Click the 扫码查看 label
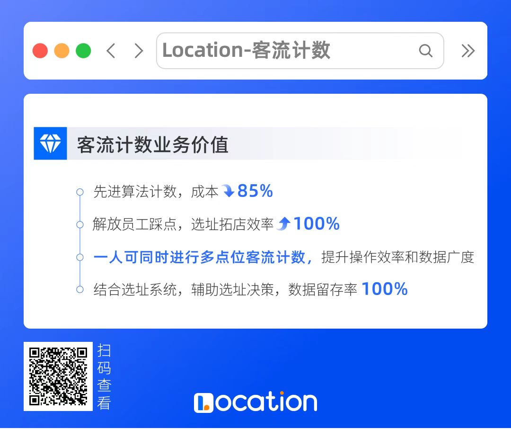This screenshot has height=429, width=511. click(104, 376)
